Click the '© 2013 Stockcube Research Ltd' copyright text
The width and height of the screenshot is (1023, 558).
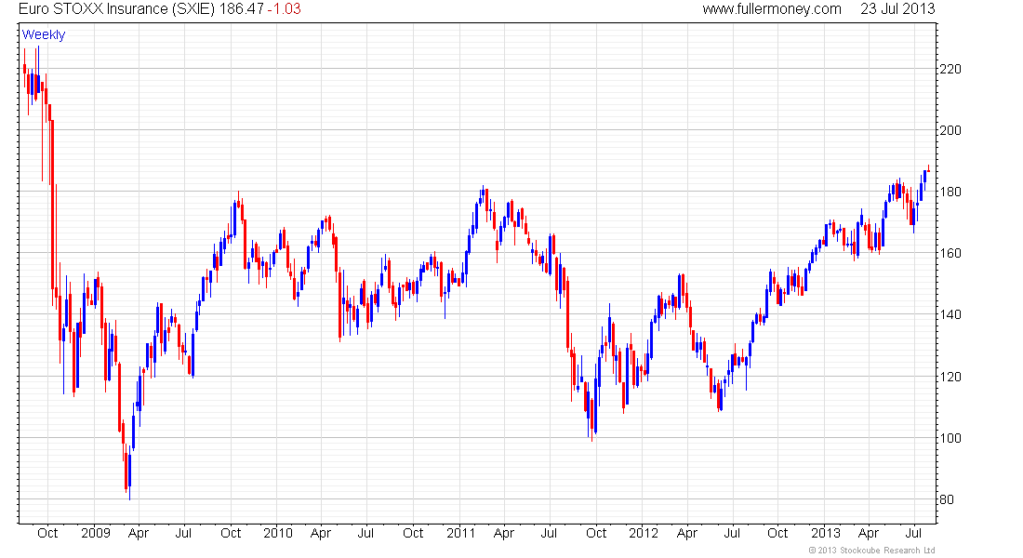871,551
